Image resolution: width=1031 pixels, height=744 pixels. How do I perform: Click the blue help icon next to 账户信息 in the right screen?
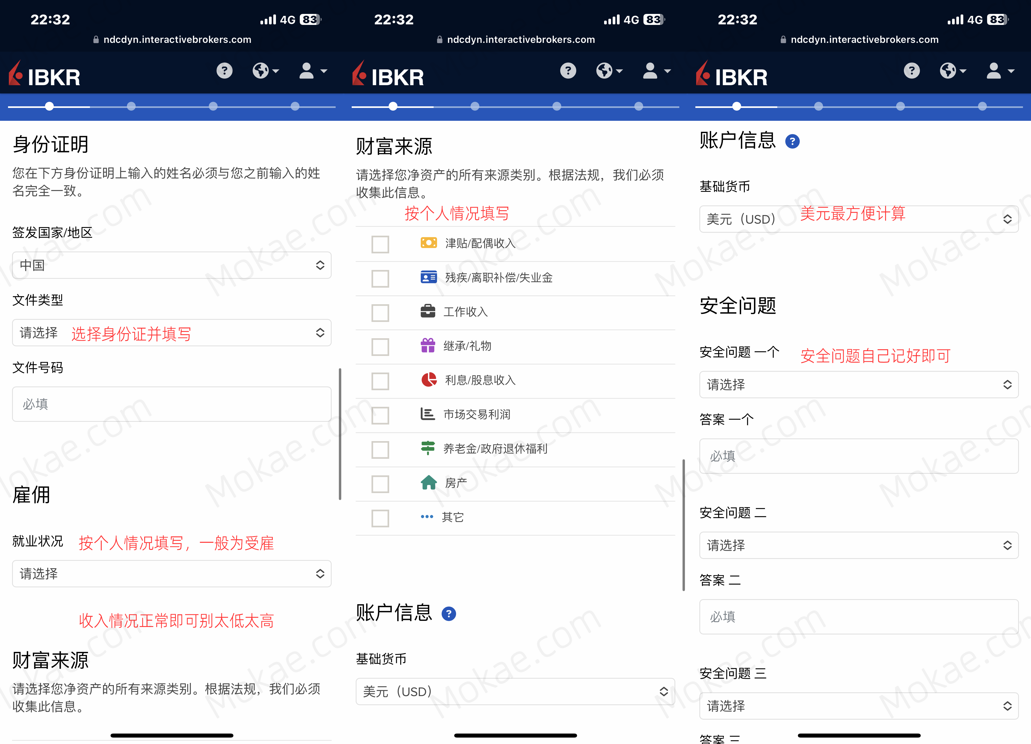click(x=792, y=141)
